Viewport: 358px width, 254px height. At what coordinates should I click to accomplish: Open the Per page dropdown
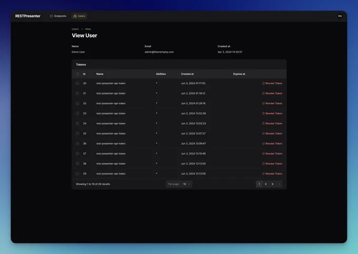pyautogui.click(x=179, y=184)
